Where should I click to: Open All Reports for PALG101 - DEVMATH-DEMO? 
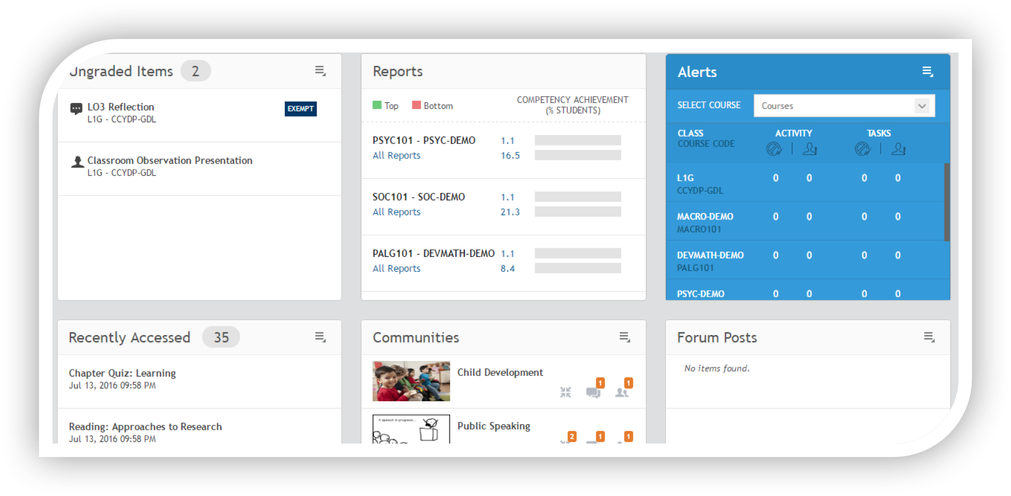pos(396,269)
